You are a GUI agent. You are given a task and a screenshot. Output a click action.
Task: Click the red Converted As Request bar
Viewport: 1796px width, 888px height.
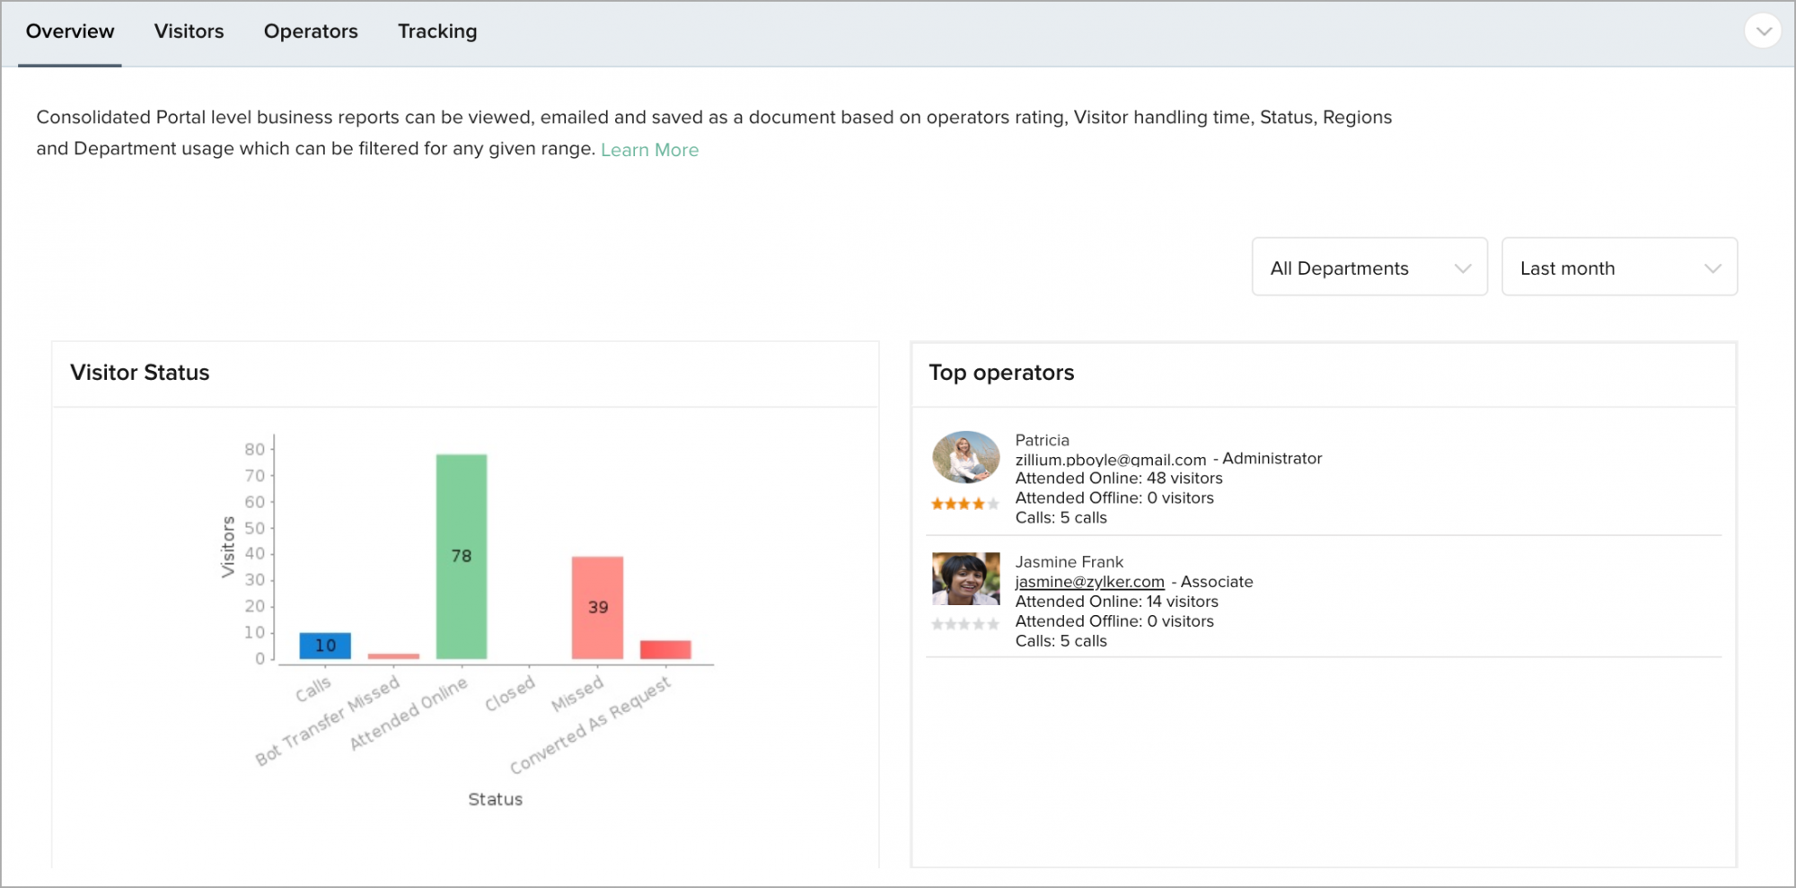[x=665, y=649]
